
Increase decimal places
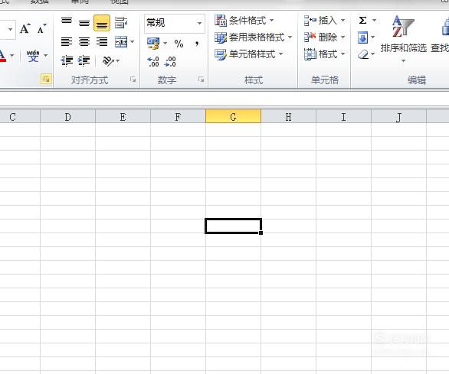coord(153,61)
